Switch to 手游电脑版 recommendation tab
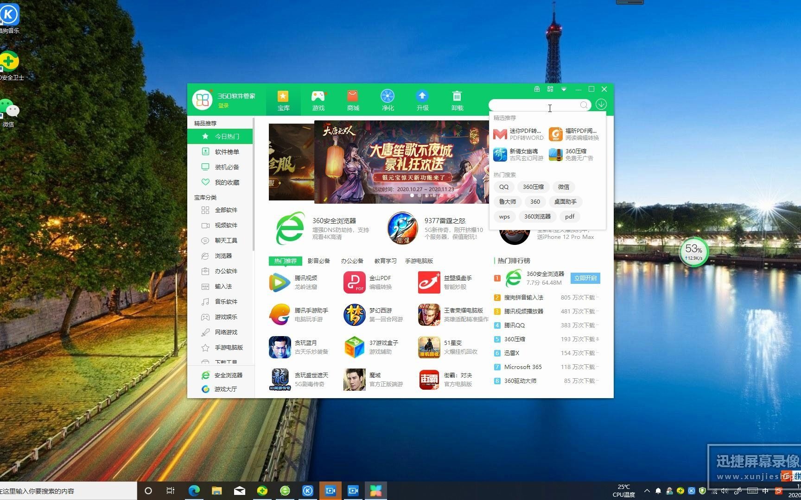Image resolution: width=801 pixels, height=500 pixels. coord(419,261)
